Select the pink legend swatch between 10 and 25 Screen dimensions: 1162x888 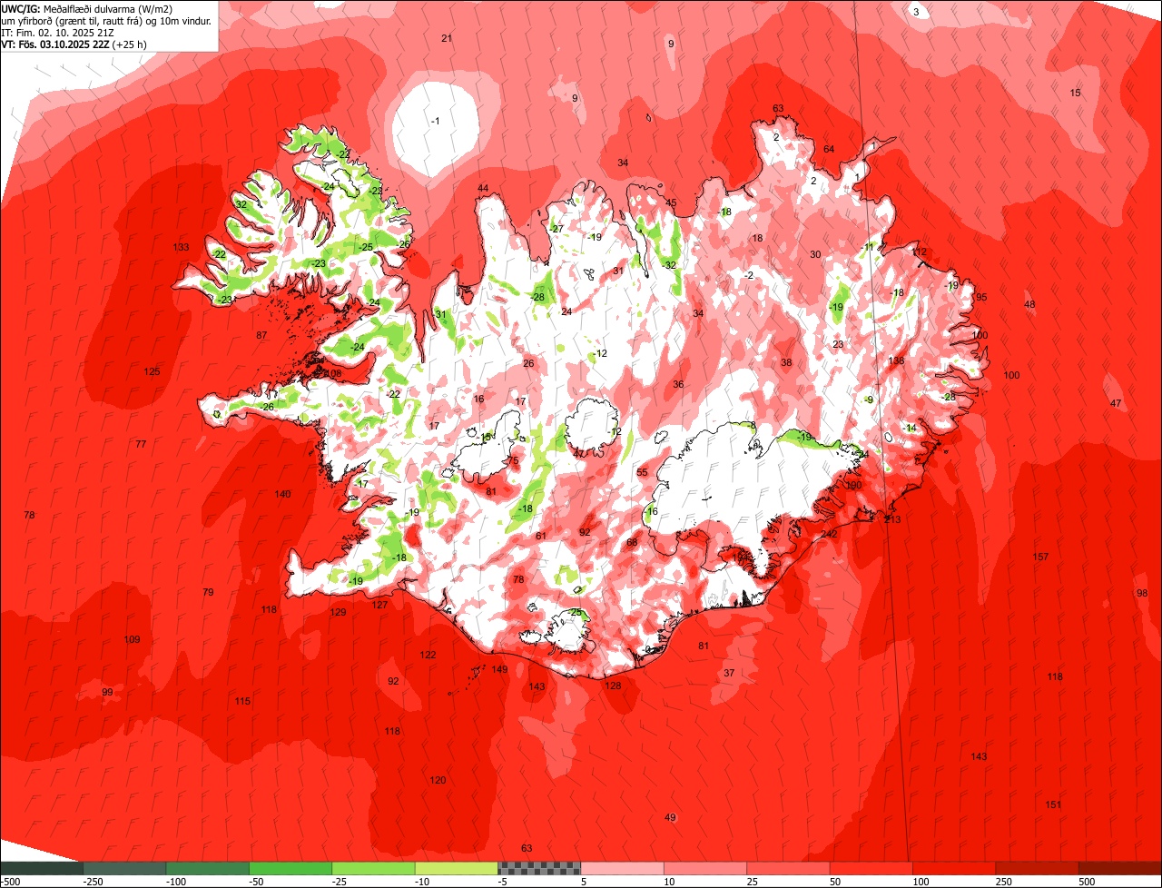(705, 868)
